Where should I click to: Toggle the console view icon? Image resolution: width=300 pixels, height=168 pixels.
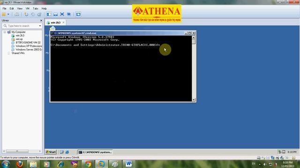coord(78,14)
